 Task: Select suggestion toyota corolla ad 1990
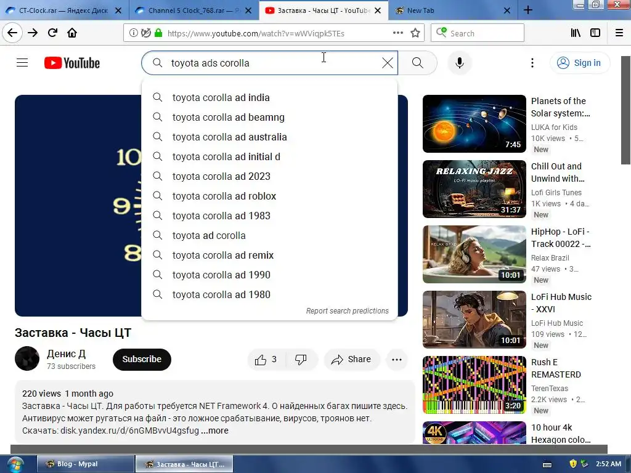tap(270, 275)
